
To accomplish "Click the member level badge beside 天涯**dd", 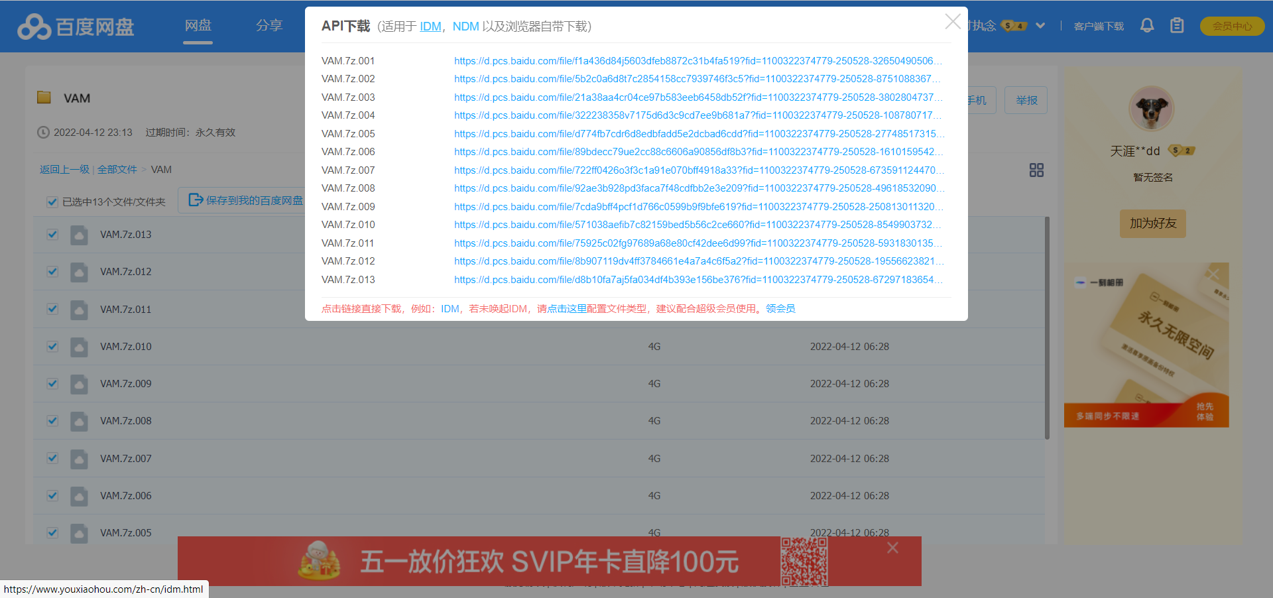I will (1182, 150).
